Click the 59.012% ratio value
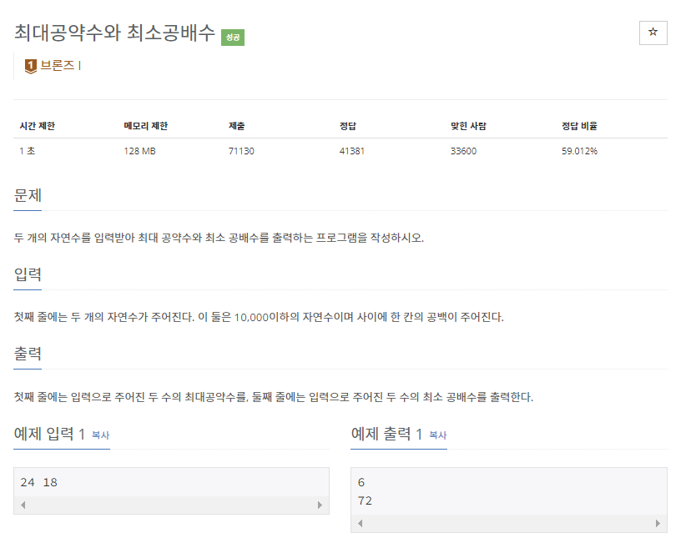This screenshot has height=548, width=691. pos(579,151)
